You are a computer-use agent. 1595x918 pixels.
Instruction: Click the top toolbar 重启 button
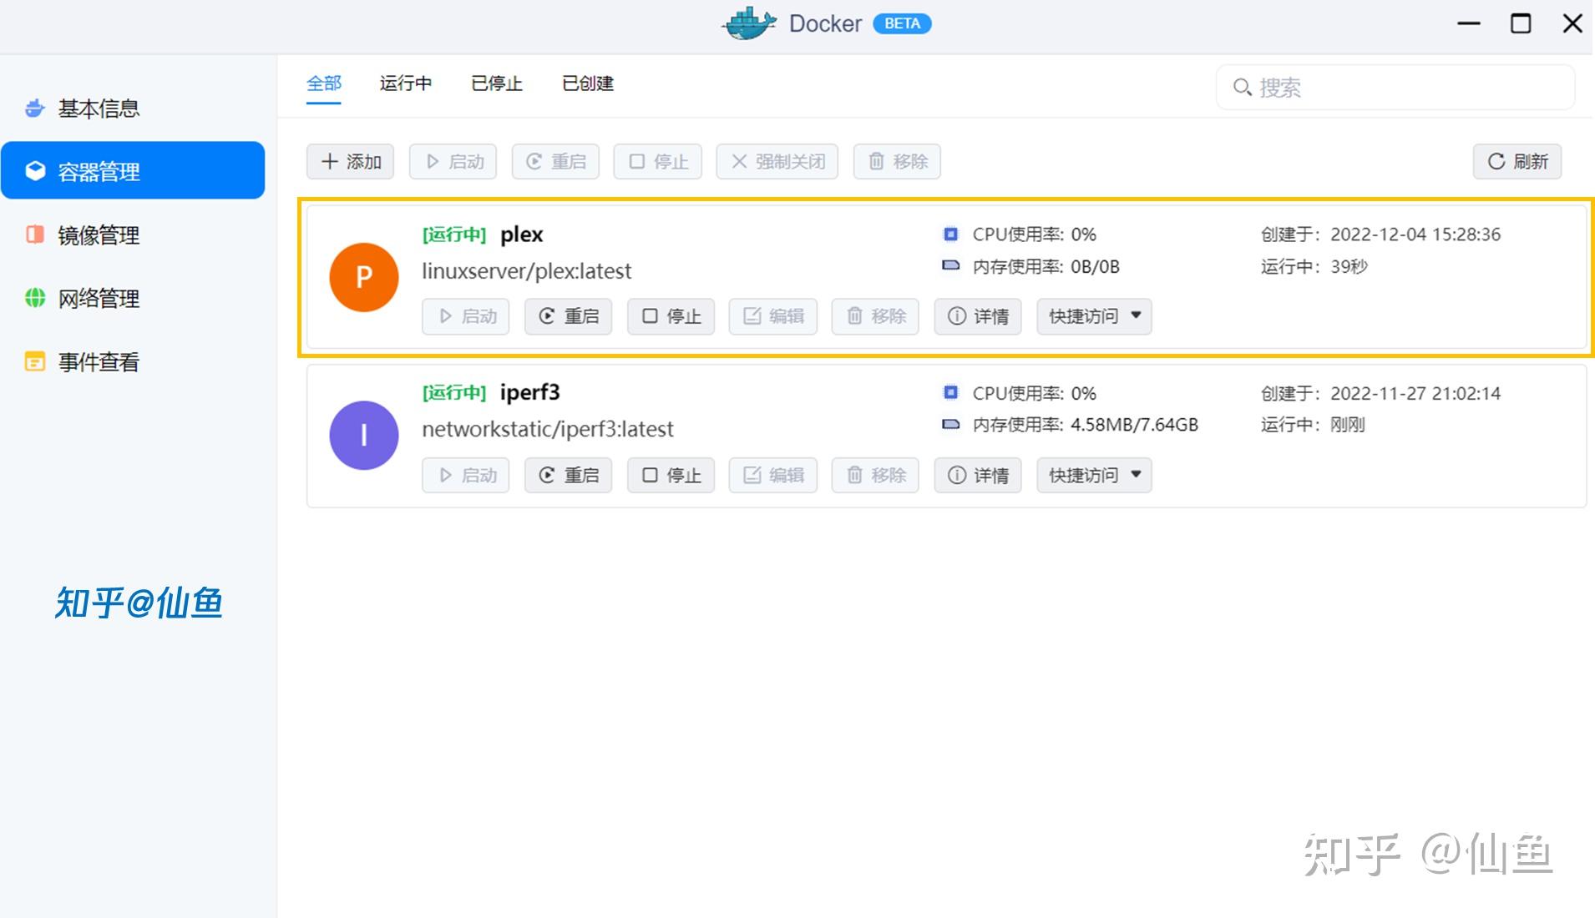[x=555, y=161]
